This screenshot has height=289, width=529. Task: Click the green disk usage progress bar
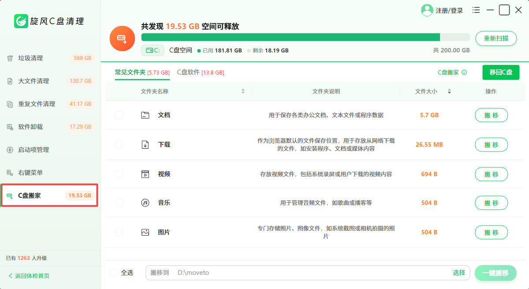(x=305, y=37)
